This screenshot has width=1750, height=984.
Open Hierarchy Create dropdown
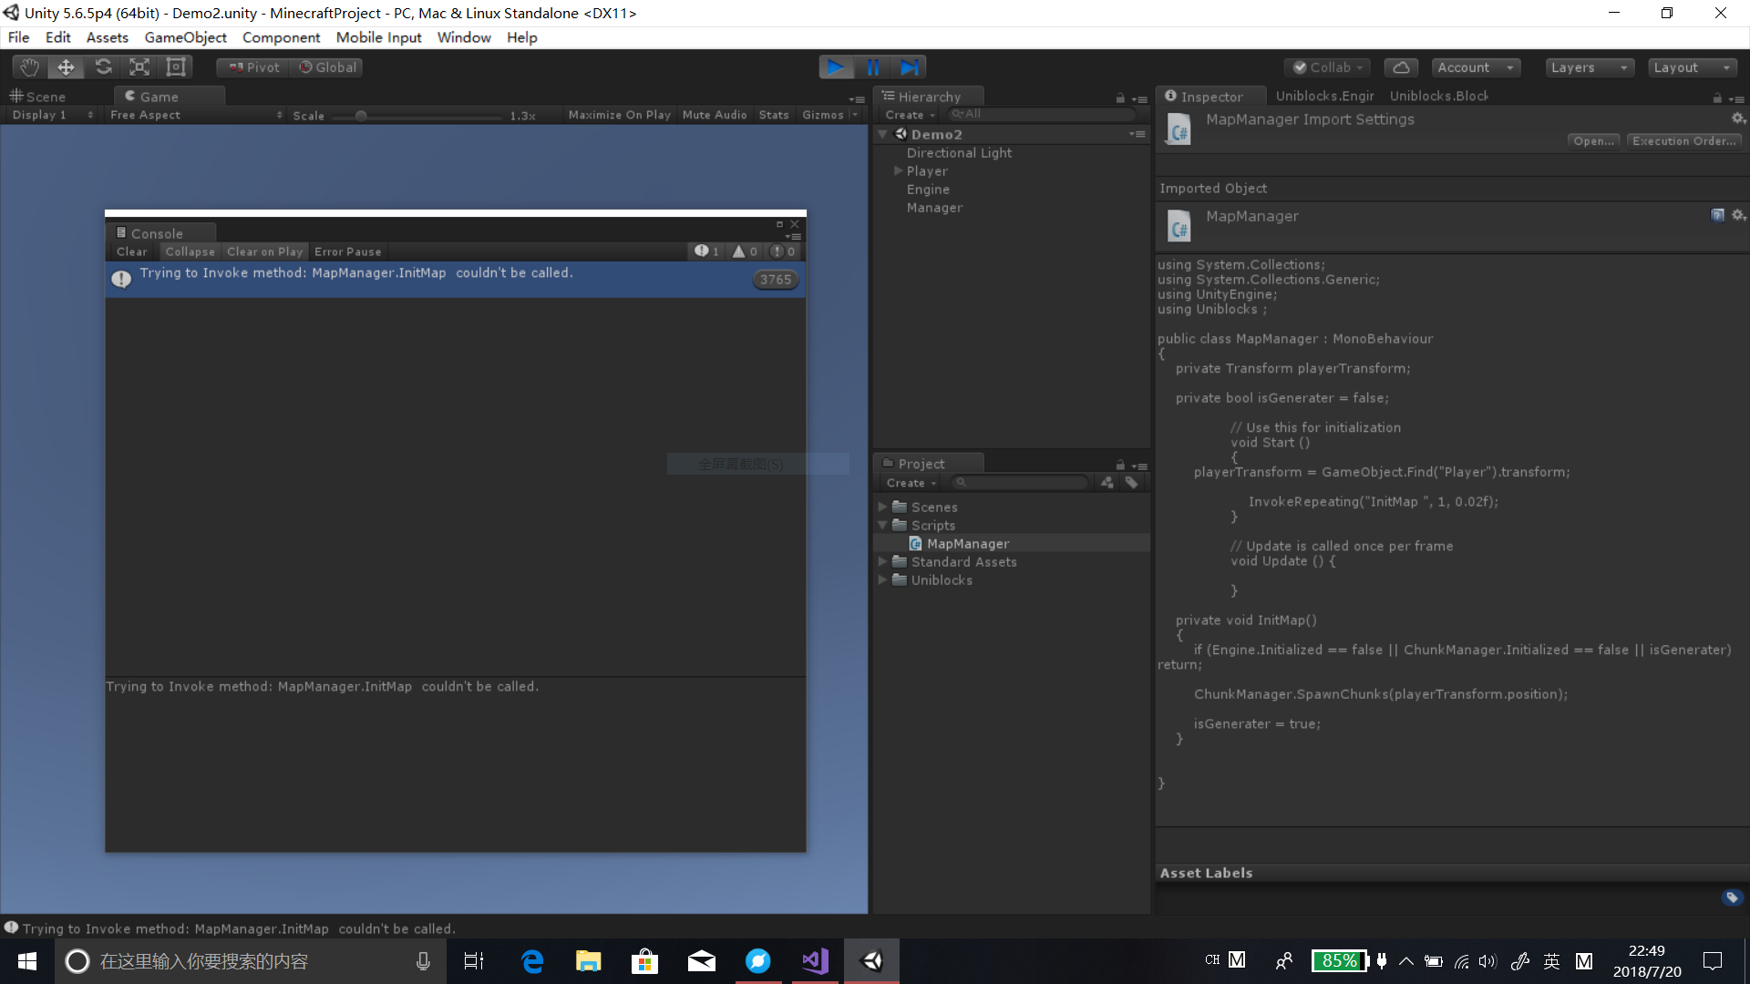910,115
